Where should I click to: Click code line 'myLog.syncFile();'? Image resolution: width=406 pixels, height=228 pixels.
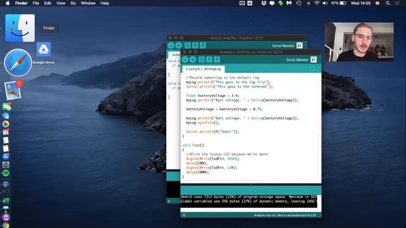click(202, 122)
